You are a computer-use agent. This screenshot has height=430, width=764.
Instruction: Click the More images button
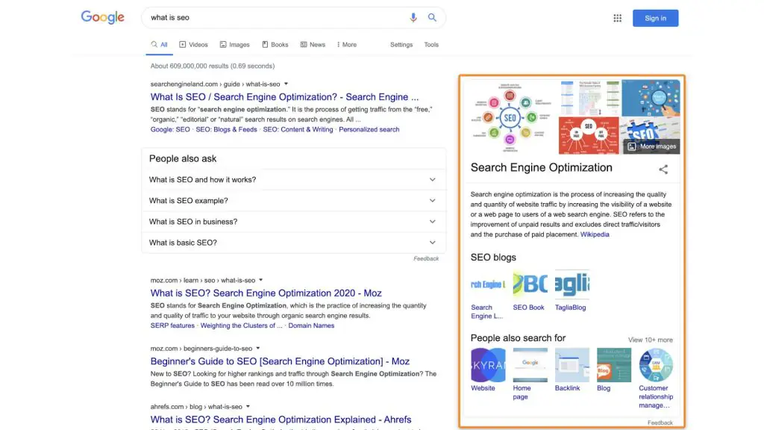[652, 146]
